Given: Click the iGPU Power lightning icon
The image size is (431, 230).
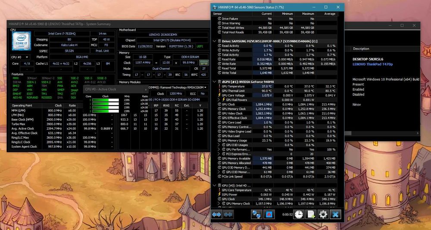Looking at the screenshot, I should click(x=219, y=195).
